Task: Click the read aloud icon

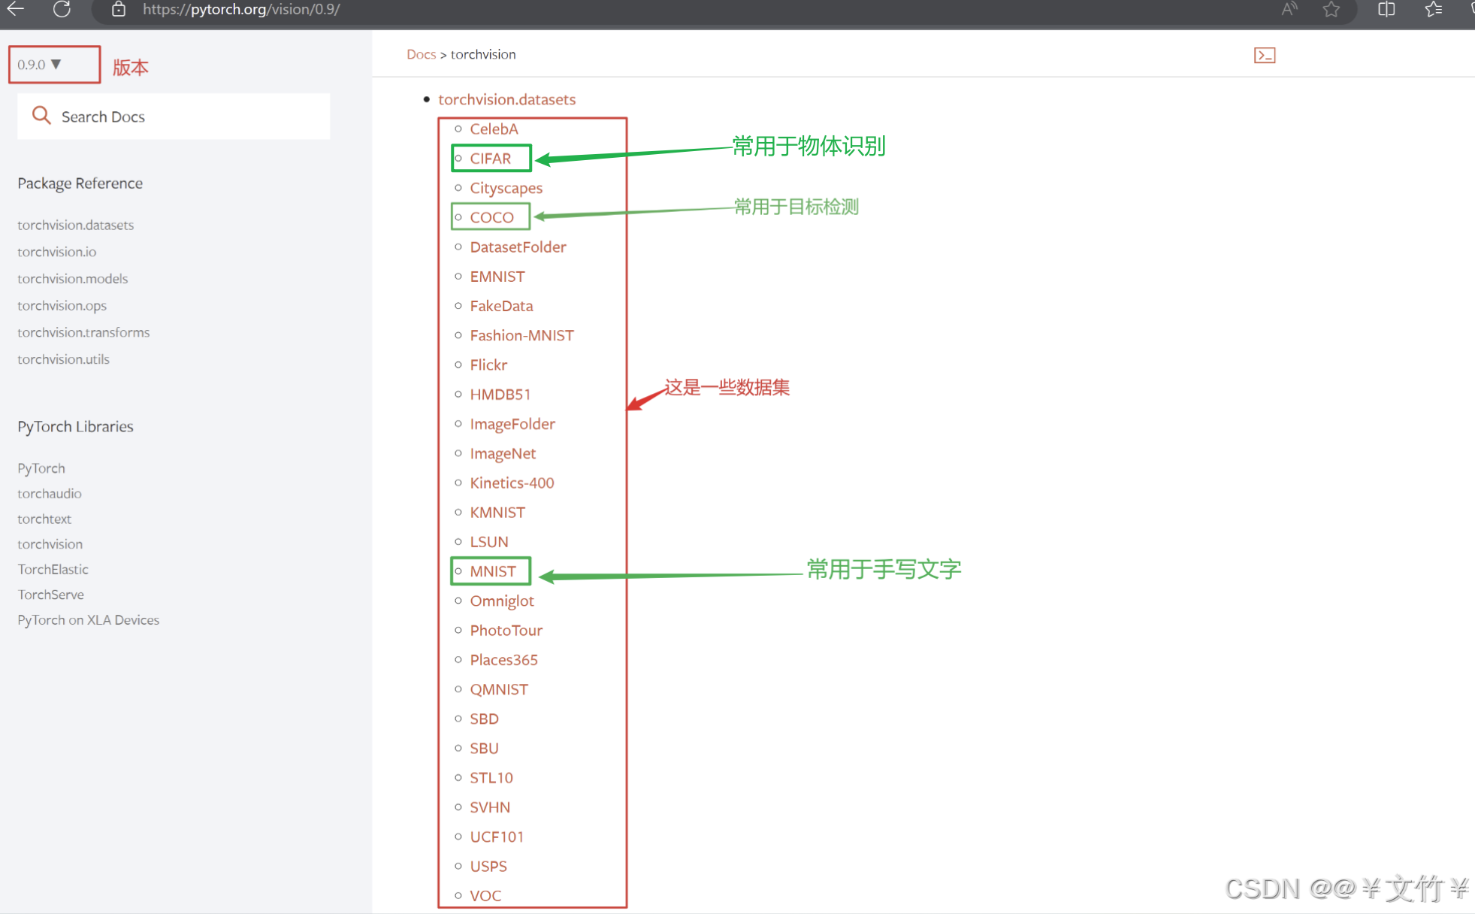Action: point(1289,9)
